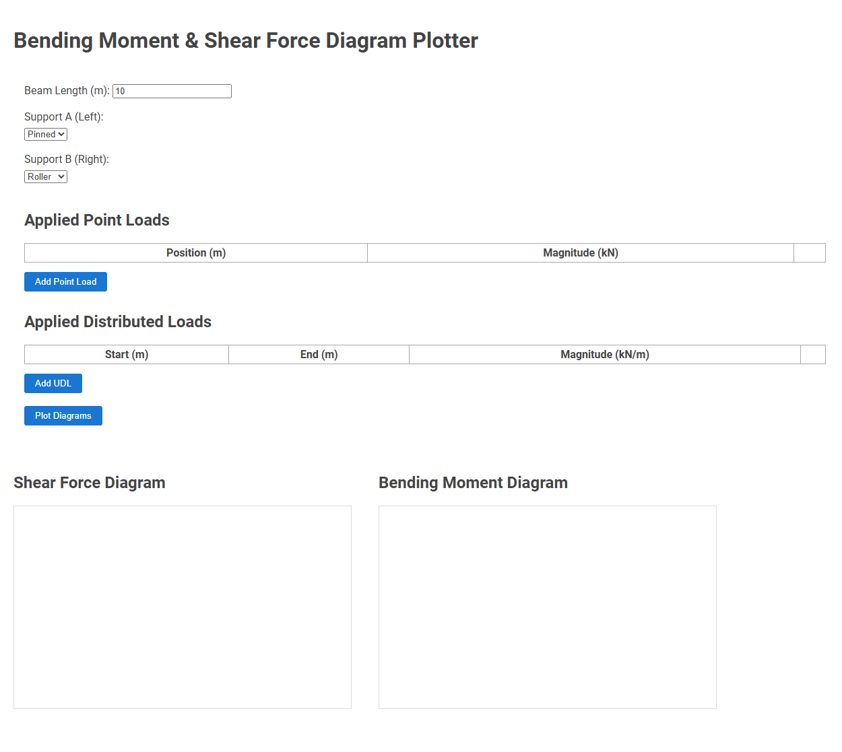The width and height of the screenshot is (842, 752).
Task: Click the Start (m) column header
Action: [126, 354]
